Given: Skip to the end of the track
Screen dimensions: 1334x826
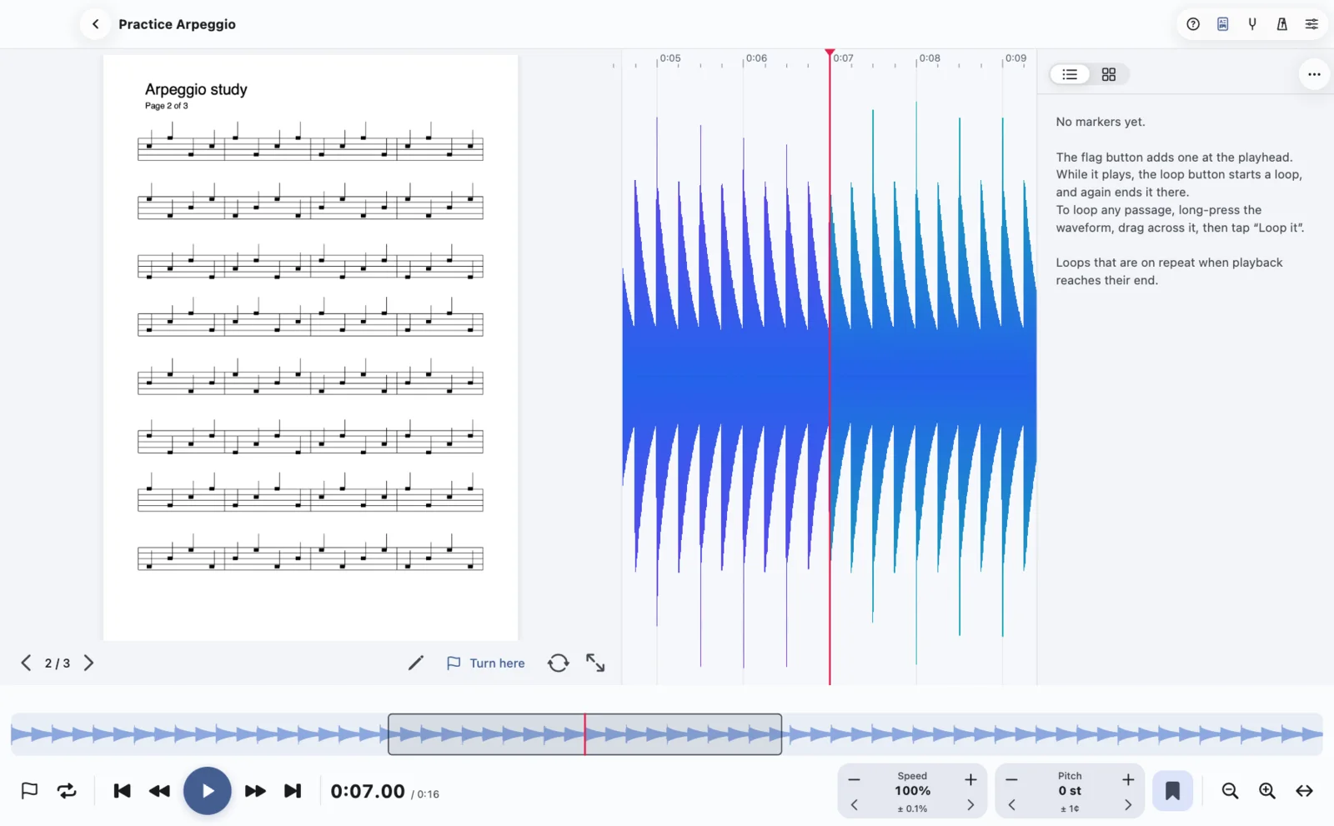Looking at the screenshot, I should [293, 791].
